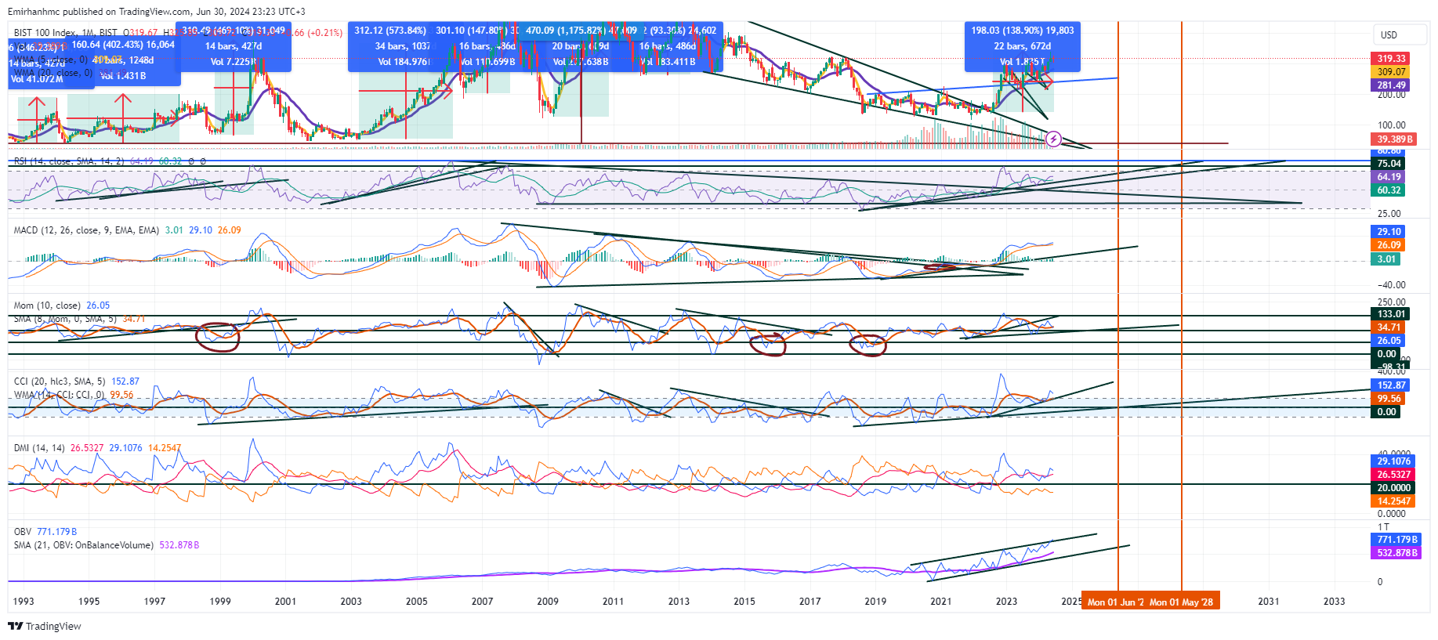Click the 29.10 MACD value label
The width and height of the screenshot is (1438, 640).
coord(1389,232)
